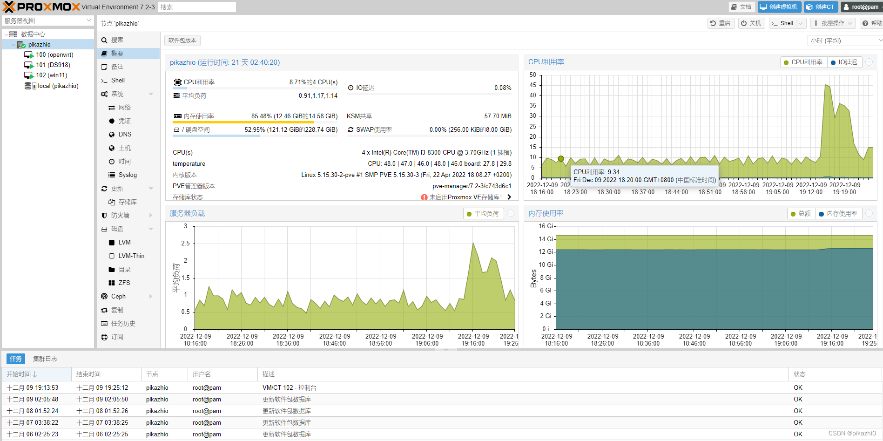
Task: Click the 关机 shutdown button
Action: [751, 23]
